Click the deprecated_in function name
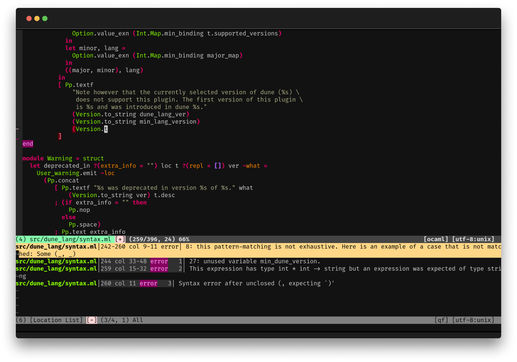Screen dimensions: 517x362 (67, 166)
